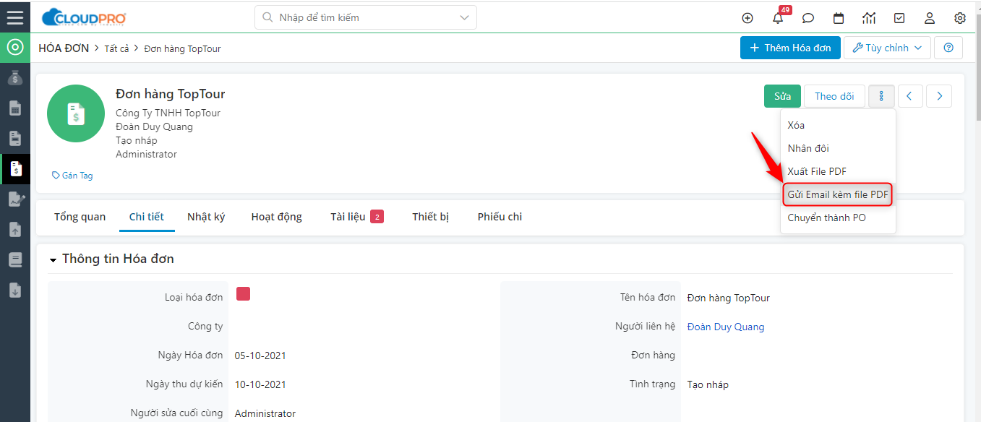981x422 pixels.
Task: Click the CloudPro logo
Action: coord(84,17)
